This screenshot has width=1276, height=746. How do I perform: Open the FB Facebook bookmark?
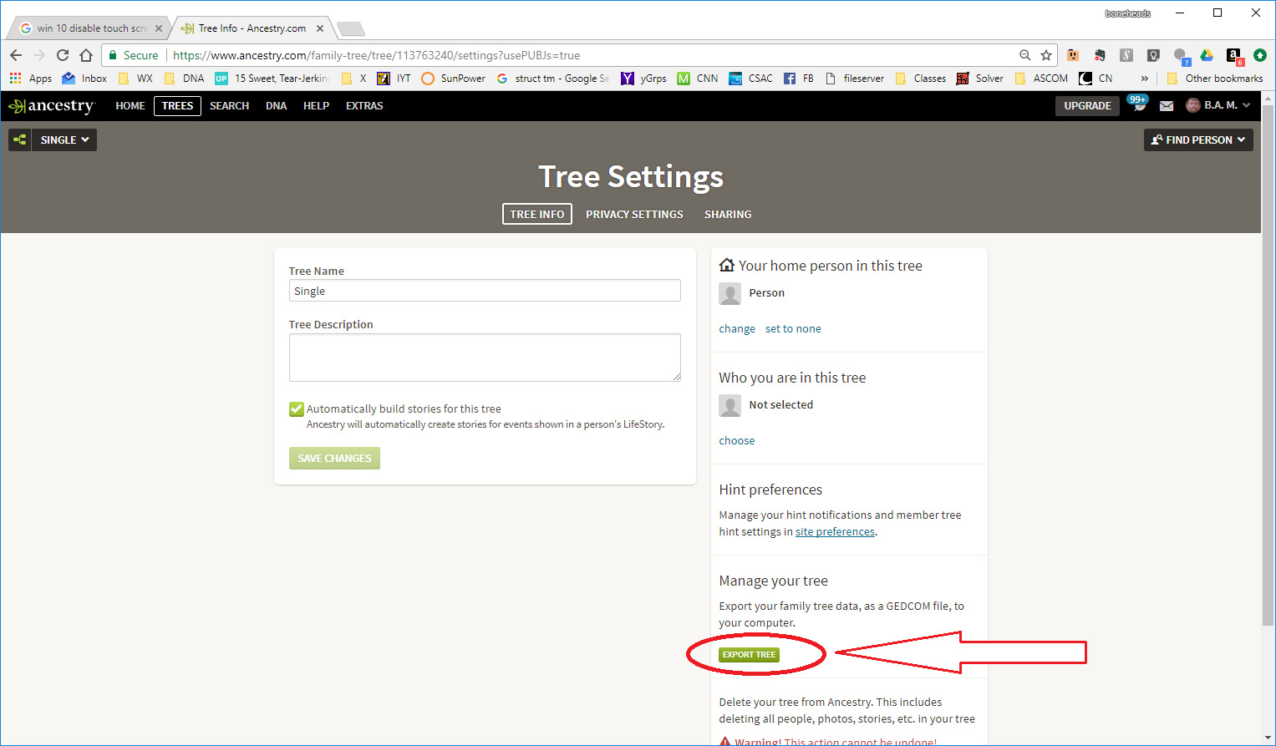pyautogui.click(x=798, y=79)
